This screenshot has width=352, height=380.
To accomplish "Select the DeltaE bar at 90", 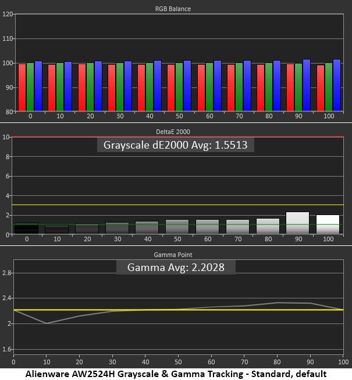I will (x=297, y=223).
